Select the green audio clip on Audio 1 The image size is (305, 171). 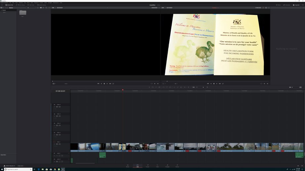click(x=103, y=155)
